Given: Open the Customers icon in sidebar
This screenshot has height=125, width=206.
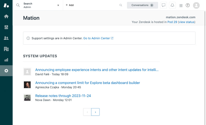Looking at the screenshot, I should pos(6,38).
